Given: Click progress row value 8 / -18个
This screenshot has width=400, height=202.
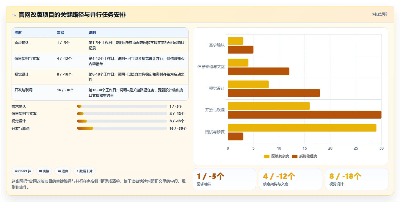Looking at the screenshot, I should click(x=177, y=121).
